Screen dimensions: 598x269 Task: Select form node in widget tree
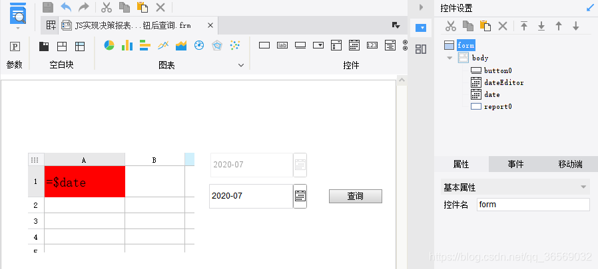pyautogui.click(x=465, y=45)
